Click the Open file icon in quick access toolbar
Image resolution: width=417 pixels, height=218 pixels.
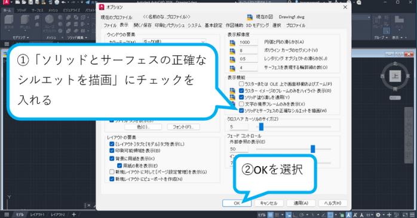click(x=24, y=2)
